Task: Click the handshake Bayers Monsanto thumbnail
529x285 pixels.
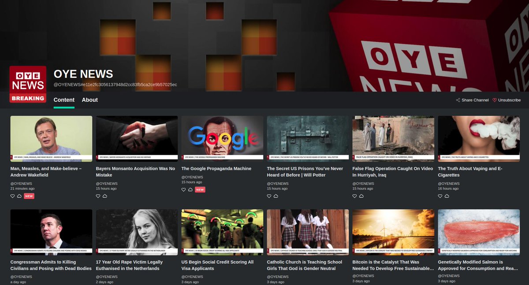Action: [x=137, y=139]
